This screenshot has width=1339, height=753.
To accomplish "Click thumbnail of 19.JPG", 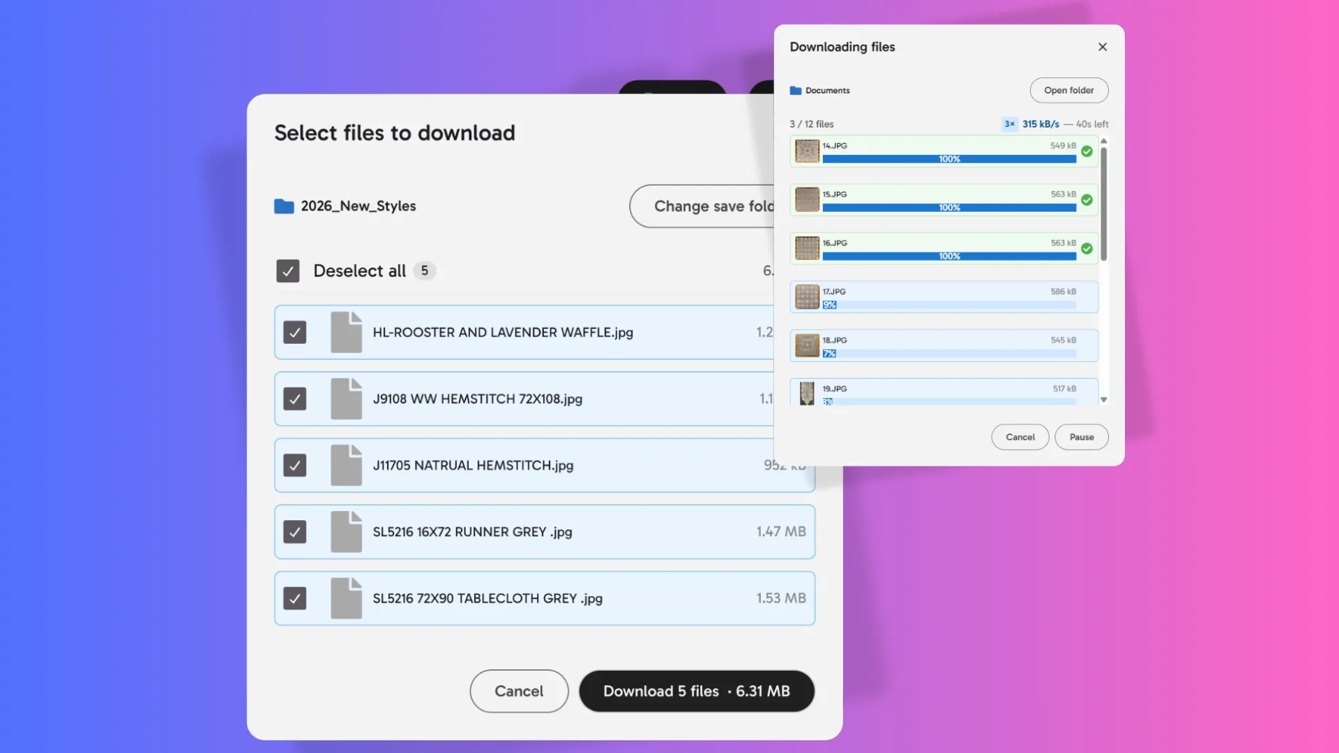I will (x=807, y=393).
